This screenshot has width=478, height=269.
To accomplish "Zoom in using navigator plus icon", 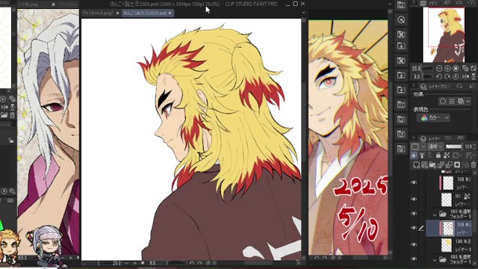I will pyautogui.click(x=447, y=69).
